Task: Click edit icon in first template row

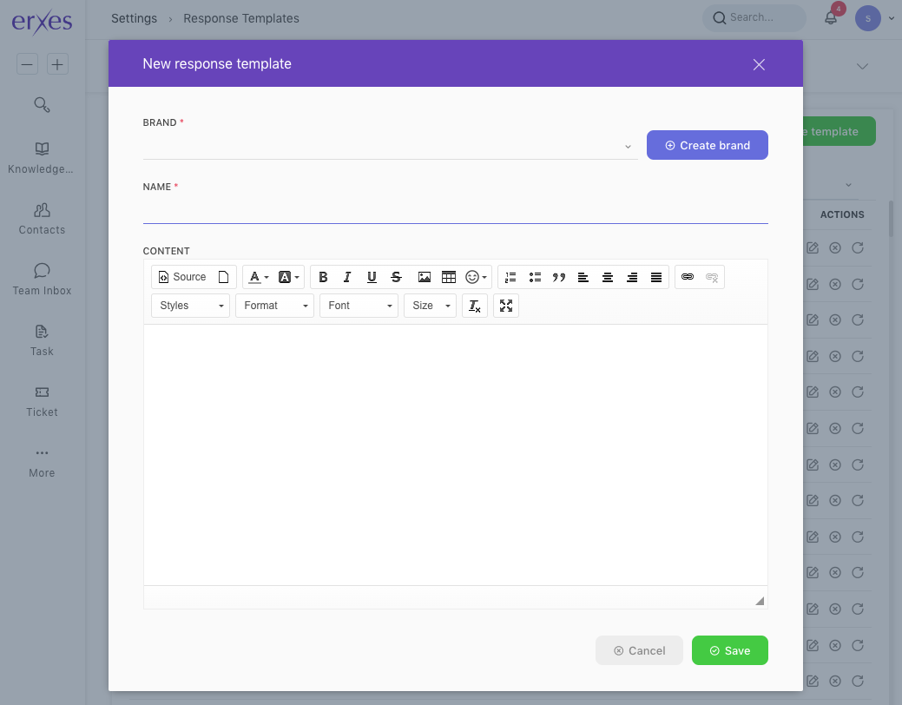Action: click(813, 248)
